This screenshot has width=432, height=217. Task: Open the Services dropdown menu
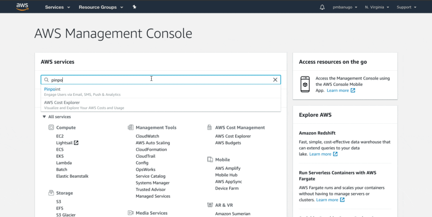point(57,7)
